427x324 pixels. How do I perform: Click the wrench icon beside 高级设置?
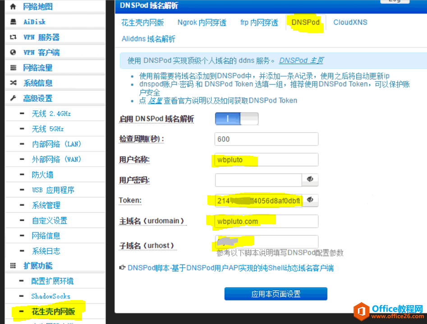tap(13, 98)
